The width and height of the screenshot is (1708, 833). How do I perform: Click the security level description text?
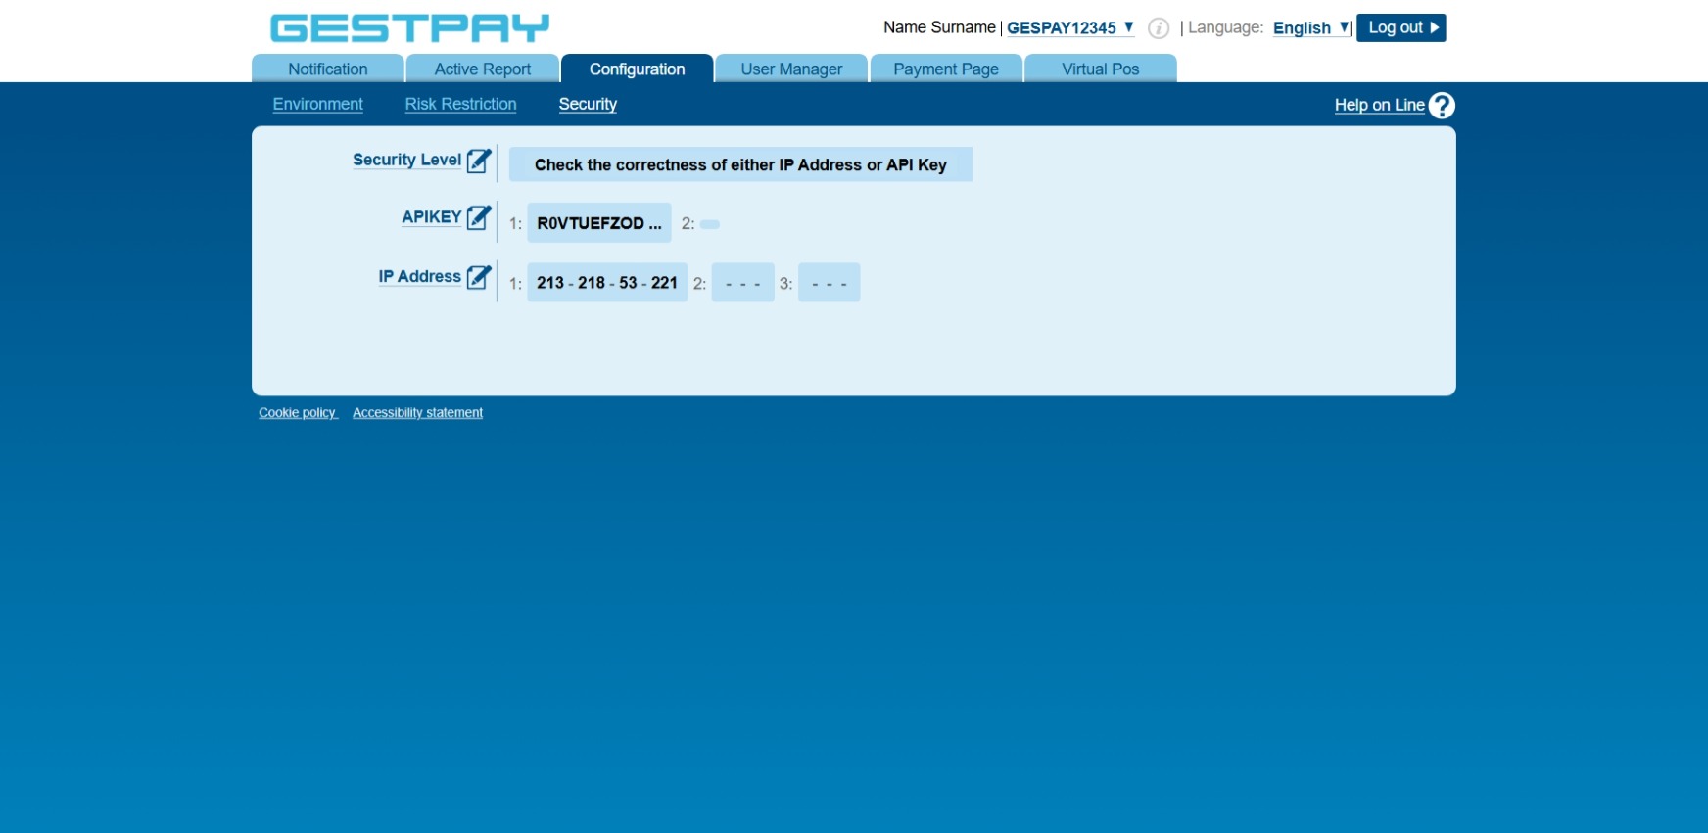coord(740,164)
